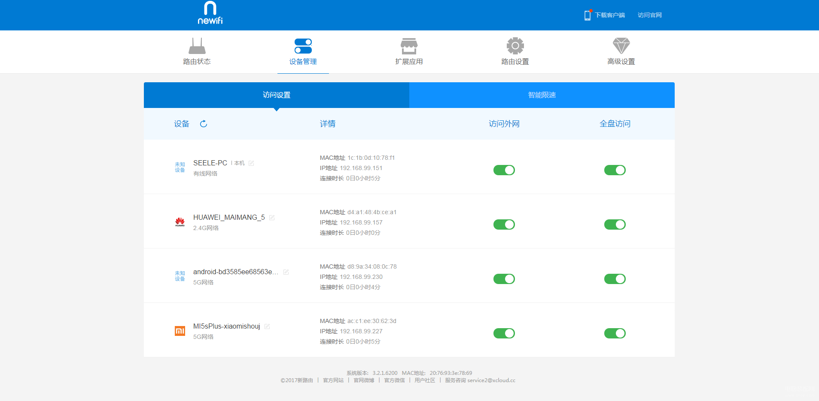Viewport: 819px width, 401px height.
Task: Edit the SEELE-PC device name
Action: 251,163
